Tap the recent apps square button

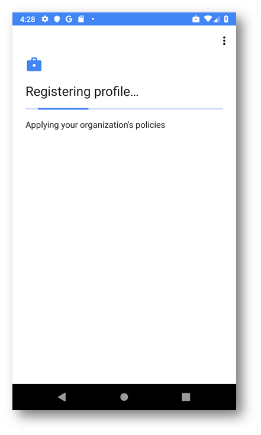(186, 397)
